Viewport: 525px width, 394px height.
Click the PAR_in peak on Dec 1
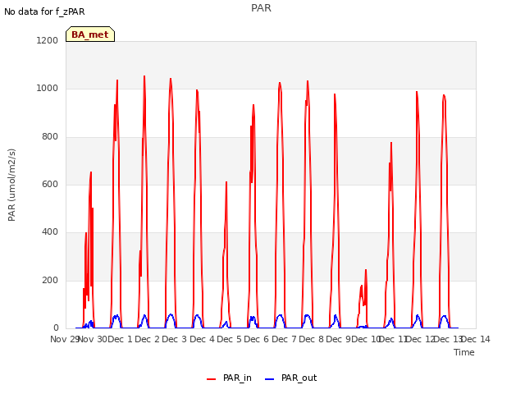(144, 76)
